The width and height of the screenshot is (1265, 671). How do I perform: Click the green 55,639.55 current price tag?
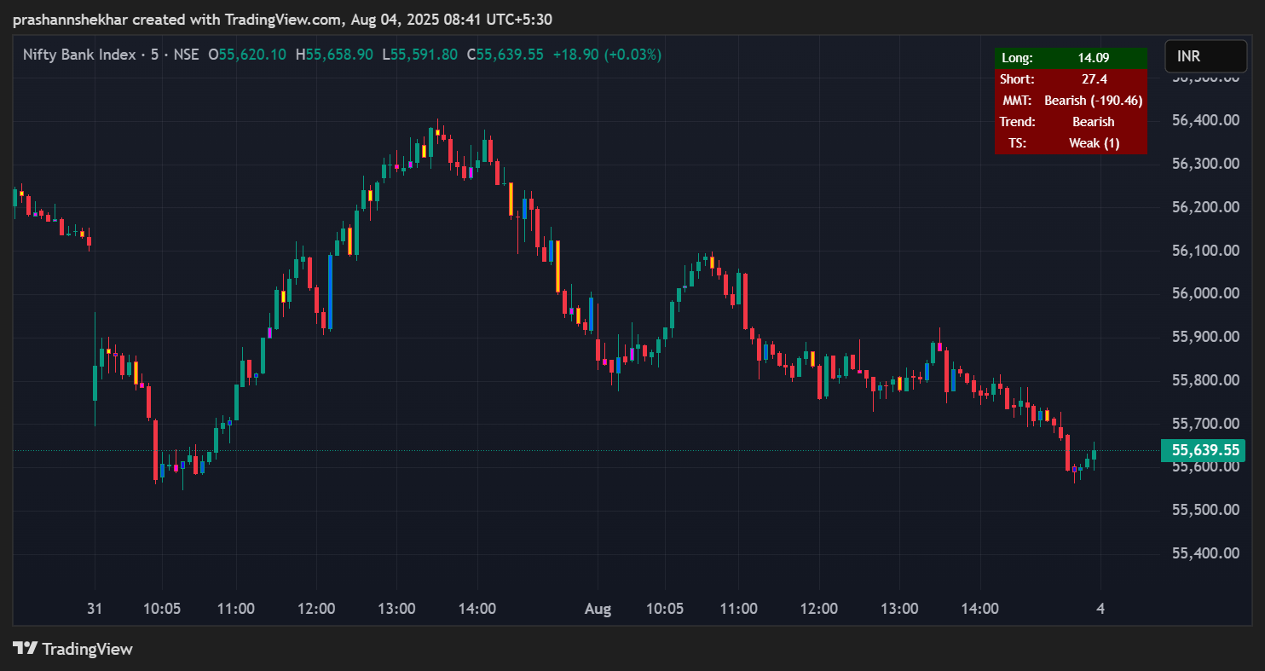pos(1203,450)
